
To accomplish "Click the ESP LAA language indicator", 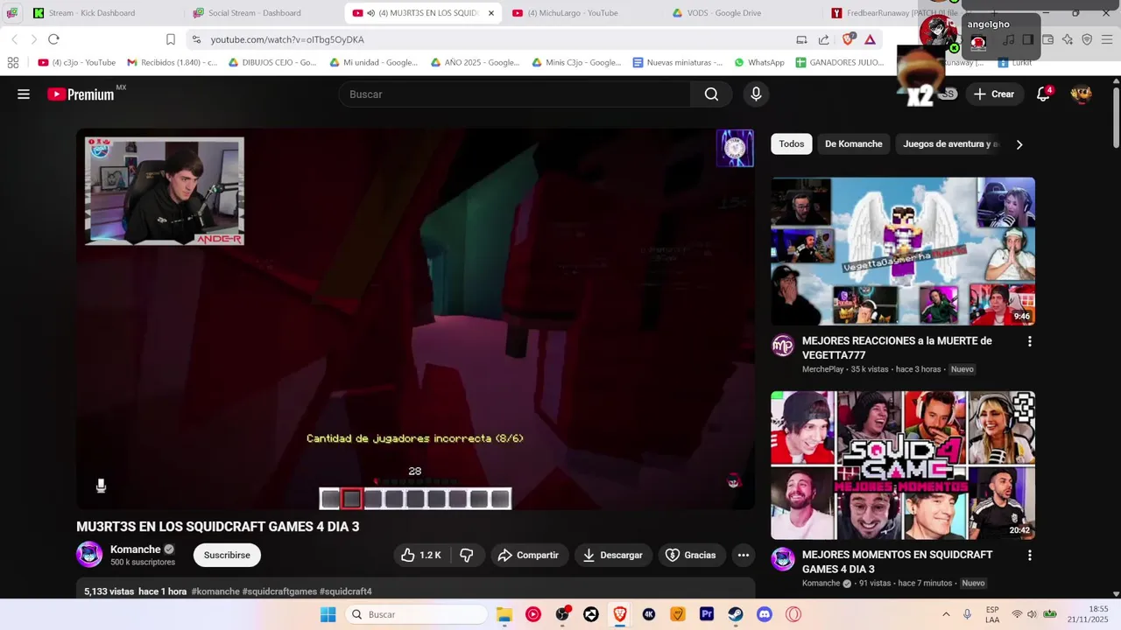I will click(x=992, y=614).
